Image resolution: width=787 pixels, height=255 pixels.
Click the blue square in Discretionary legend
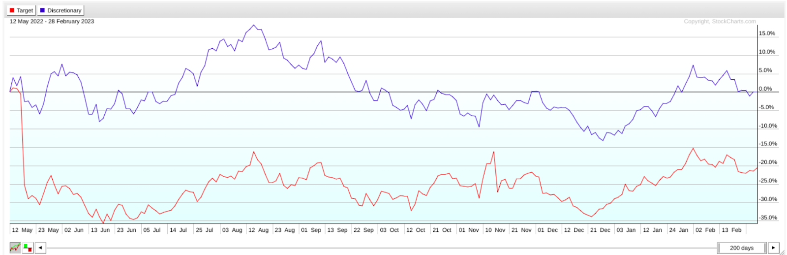tap(42, 10)
